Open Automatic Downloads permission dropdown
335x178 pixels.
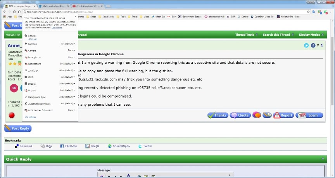click(x=68, y=103)
